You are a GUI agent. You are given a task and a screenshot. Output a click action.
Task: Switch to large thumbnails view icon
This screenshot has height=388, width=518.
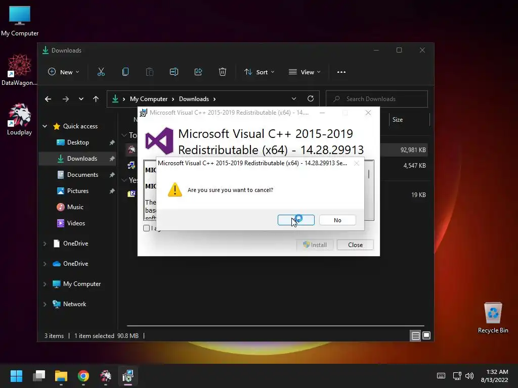[x=426, y=335]
